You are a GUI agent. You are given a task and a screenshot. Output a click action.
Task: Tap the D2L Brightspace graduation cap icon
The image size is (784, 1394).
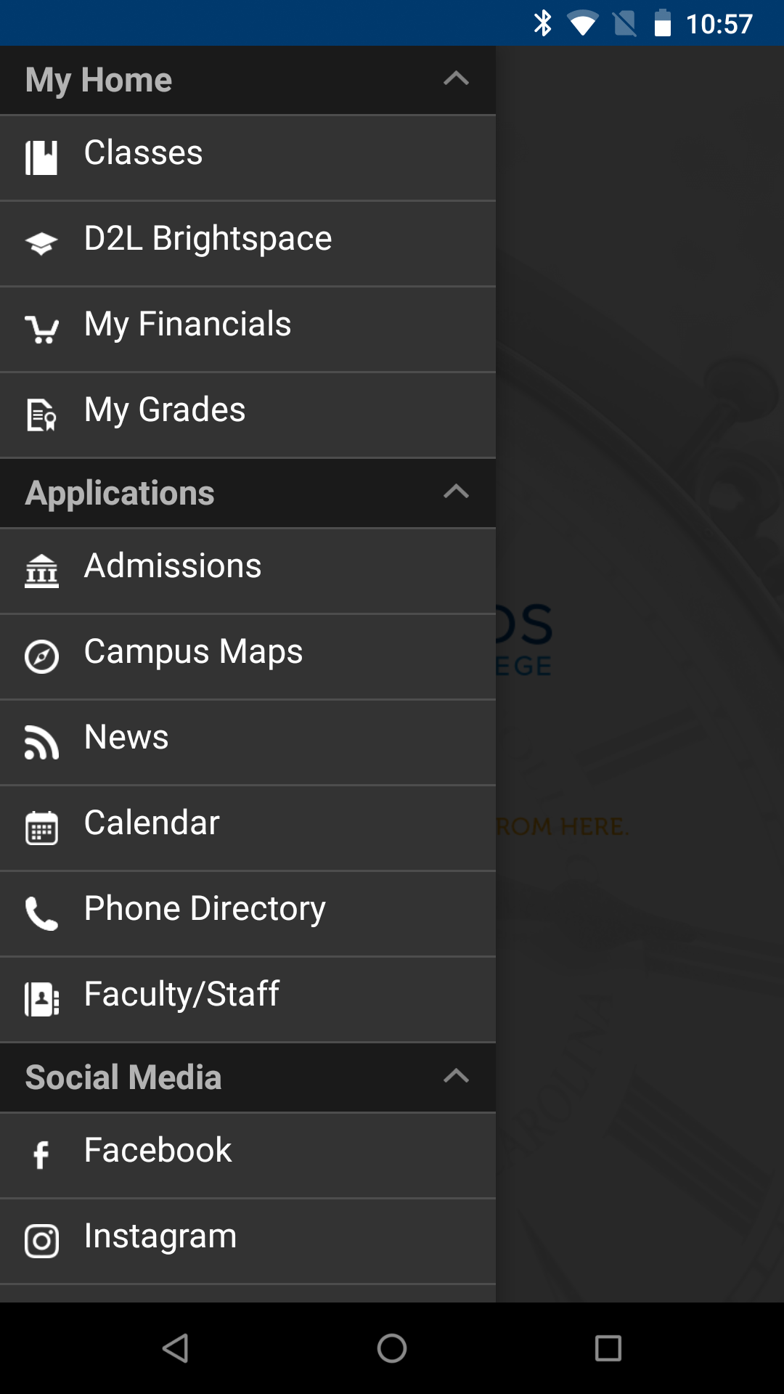point(41,243)
